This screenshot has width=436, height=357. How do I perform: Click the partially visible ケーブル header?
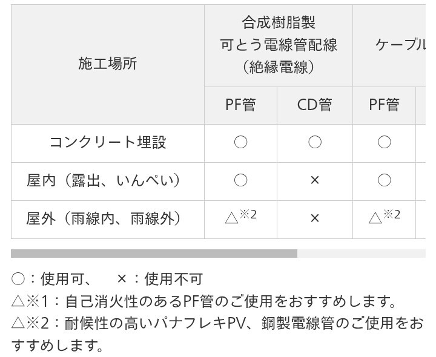[400, 45]
